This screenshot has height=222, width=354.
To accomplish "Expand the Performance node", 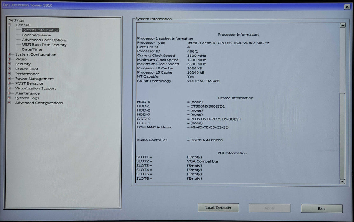I will click(9, 74).
